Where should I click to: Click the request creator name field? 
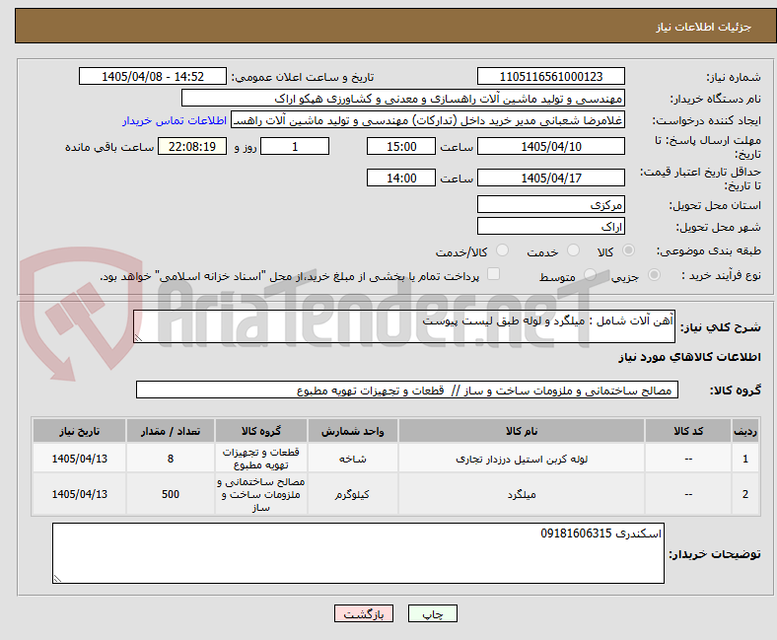pos(428,120)
